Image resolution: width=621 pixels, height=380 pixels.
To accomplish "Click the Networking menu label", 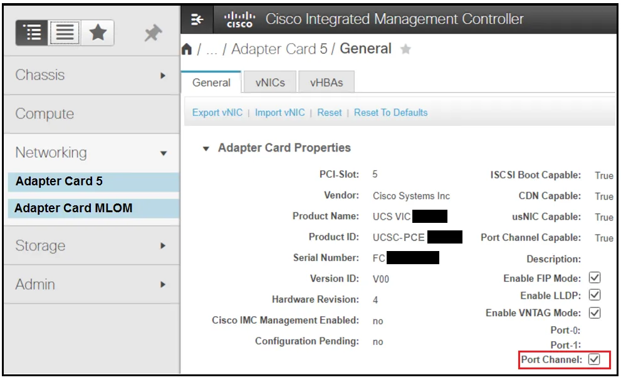I will pyautogui.click(x=51, y=153).
